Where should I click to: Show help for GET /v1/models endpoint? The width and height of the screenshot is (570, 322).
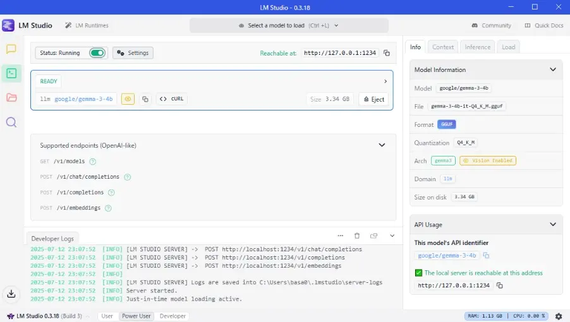pos(93,162)
